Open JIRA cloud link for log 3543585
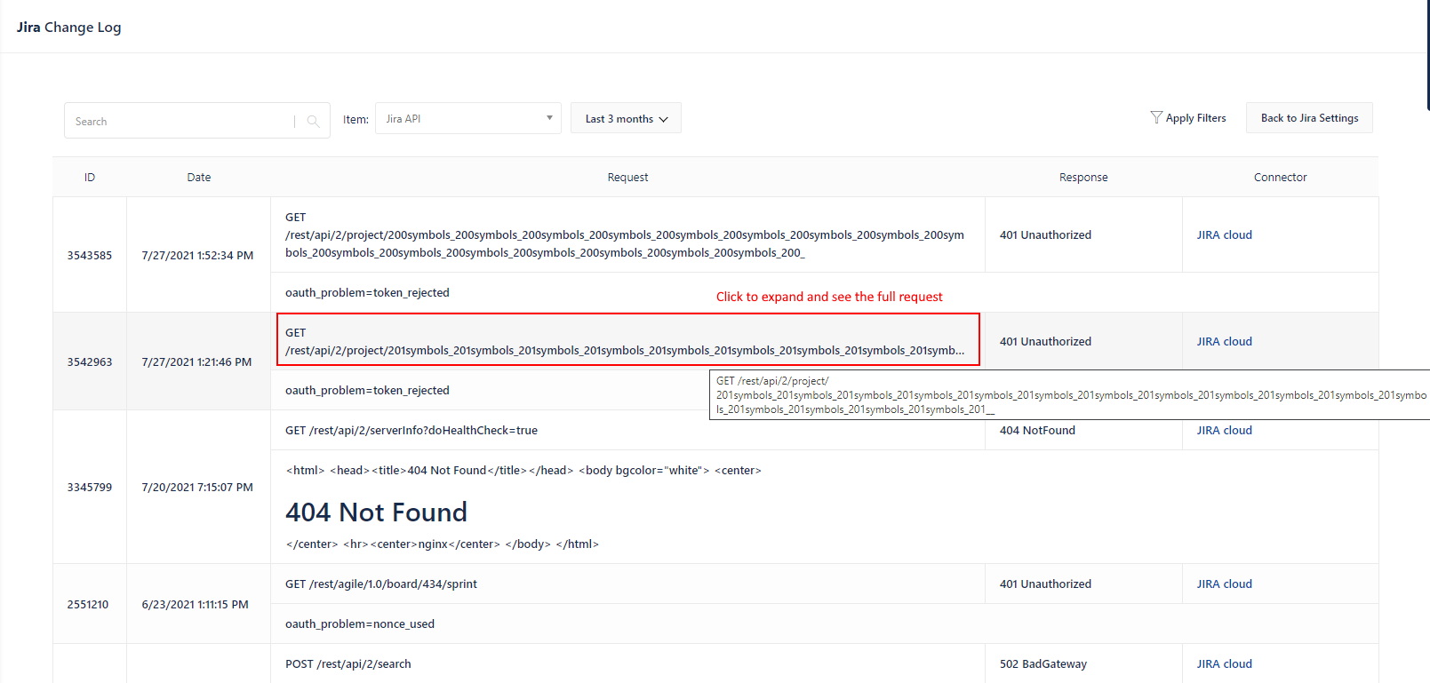The width and height of the screenshot is (1430, 683). click(1224, 234)
